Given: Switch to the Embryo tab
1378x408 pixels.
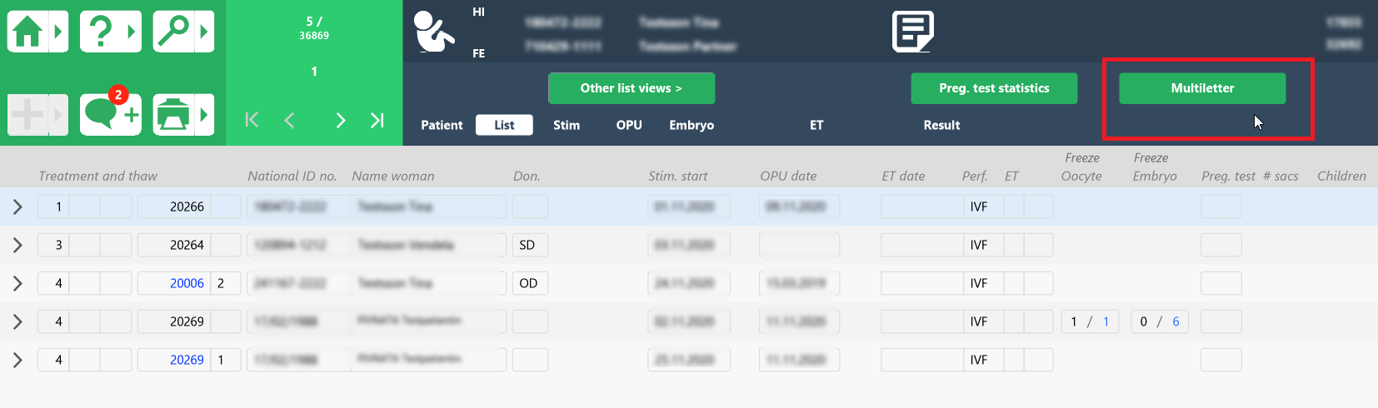Looking at the screenshot, I should click(691, 125).
